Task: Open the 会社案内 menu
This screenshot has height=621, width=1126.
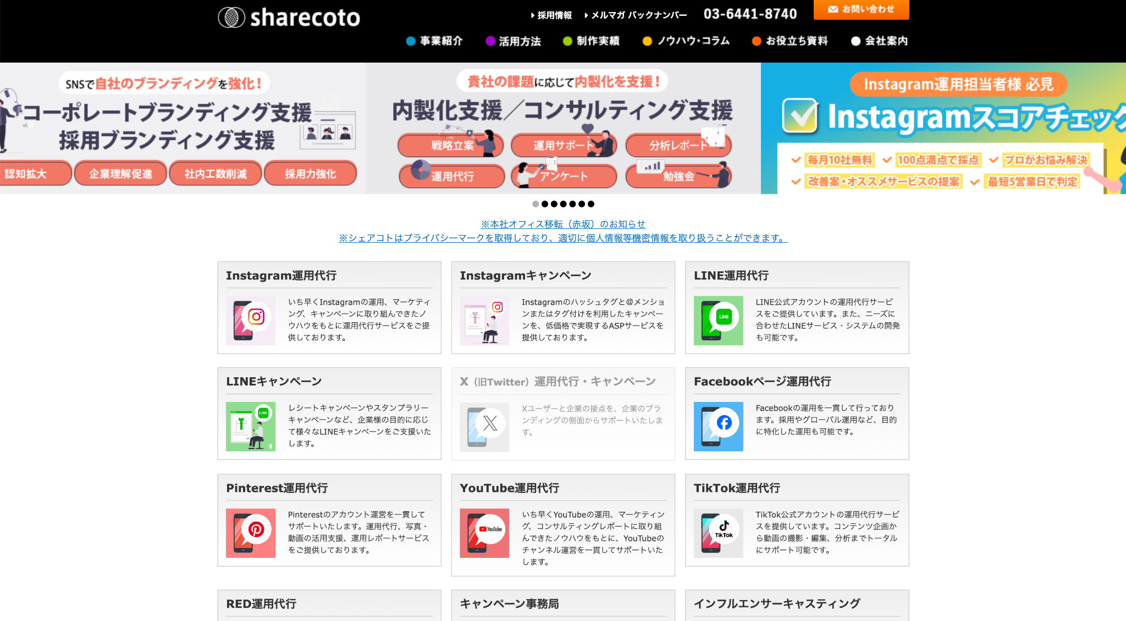Action: [x=880, y=41]
